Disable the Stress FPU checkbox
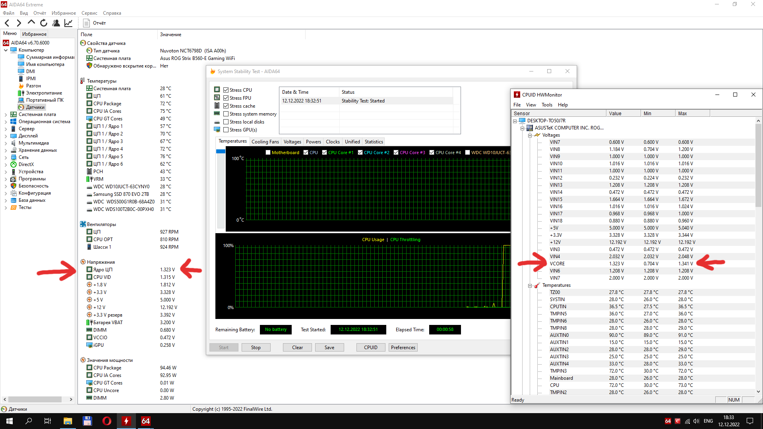The height and width of the screenshot is (429, 763). click(x=226, y=98)
